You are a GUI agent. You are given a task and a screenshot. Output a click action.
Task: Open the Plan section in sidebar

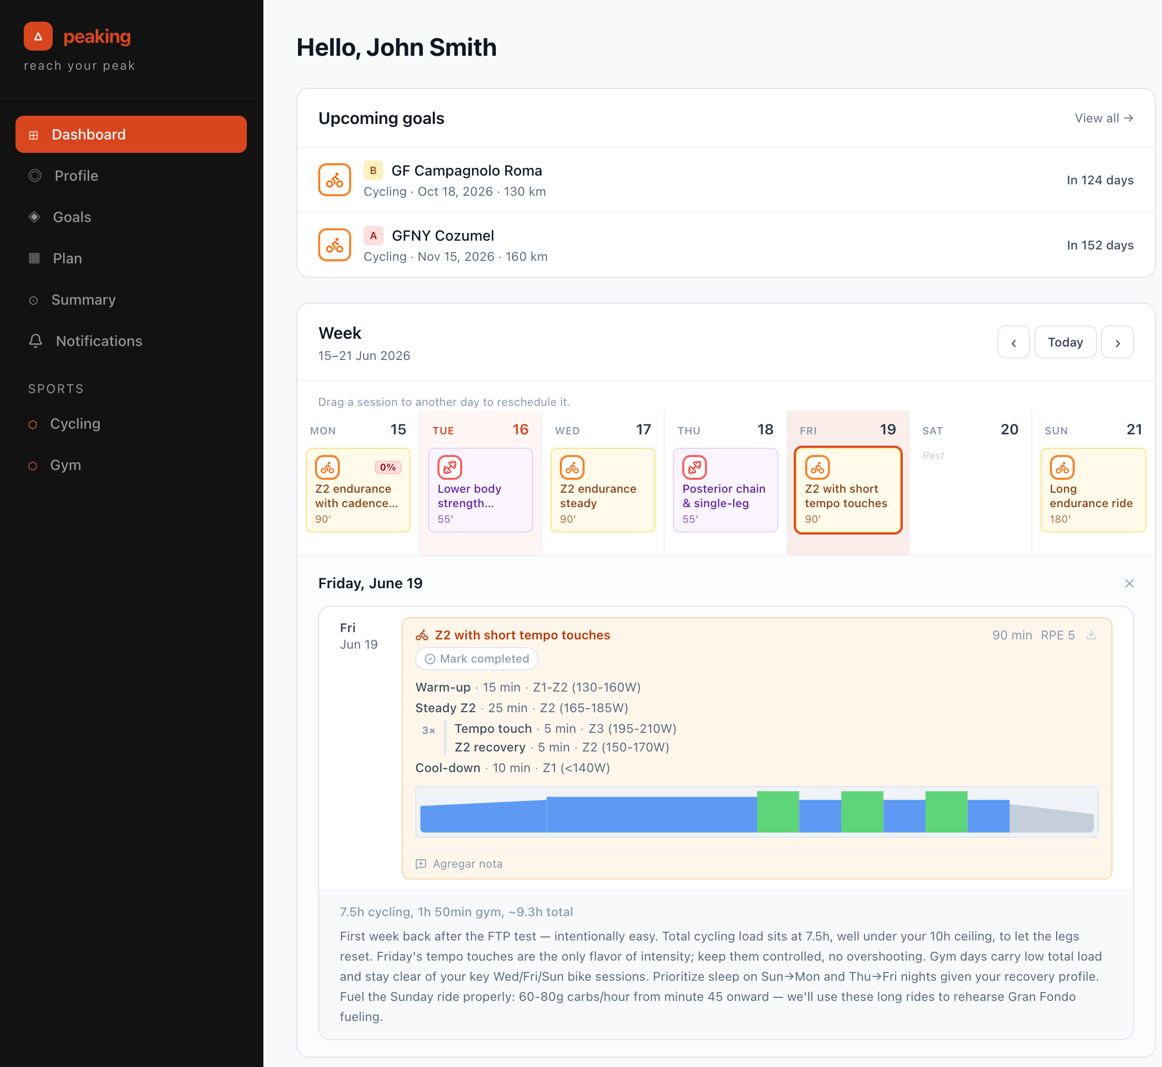coord(67,258)
